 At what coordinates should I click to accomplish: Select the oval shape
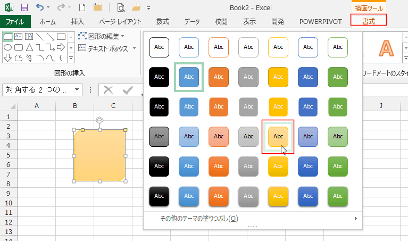pyautogui.click(x=8, y=47)
